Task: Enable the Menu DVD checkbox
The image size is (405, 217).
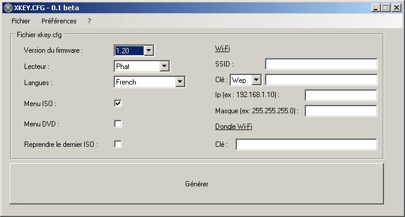Action: 118,123
